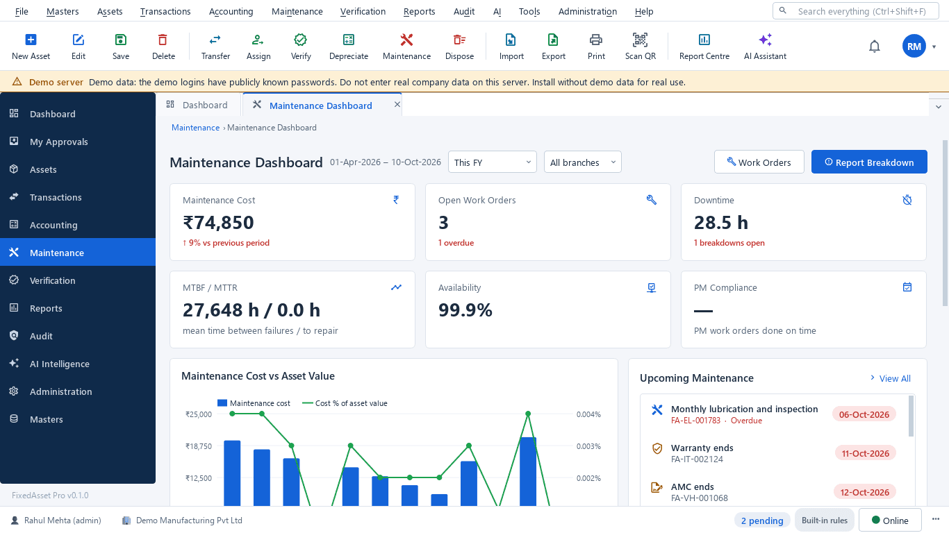
Task: Click the Edit toolbar icon
Action: [79, 40]
